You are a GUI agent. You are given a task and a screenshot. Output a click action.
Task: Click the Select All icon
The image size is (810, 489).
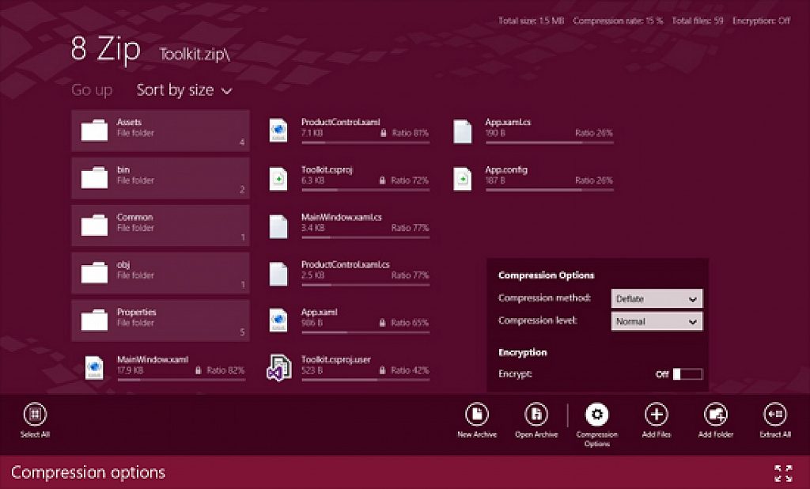pyautogui.click(x=35, y=414)
